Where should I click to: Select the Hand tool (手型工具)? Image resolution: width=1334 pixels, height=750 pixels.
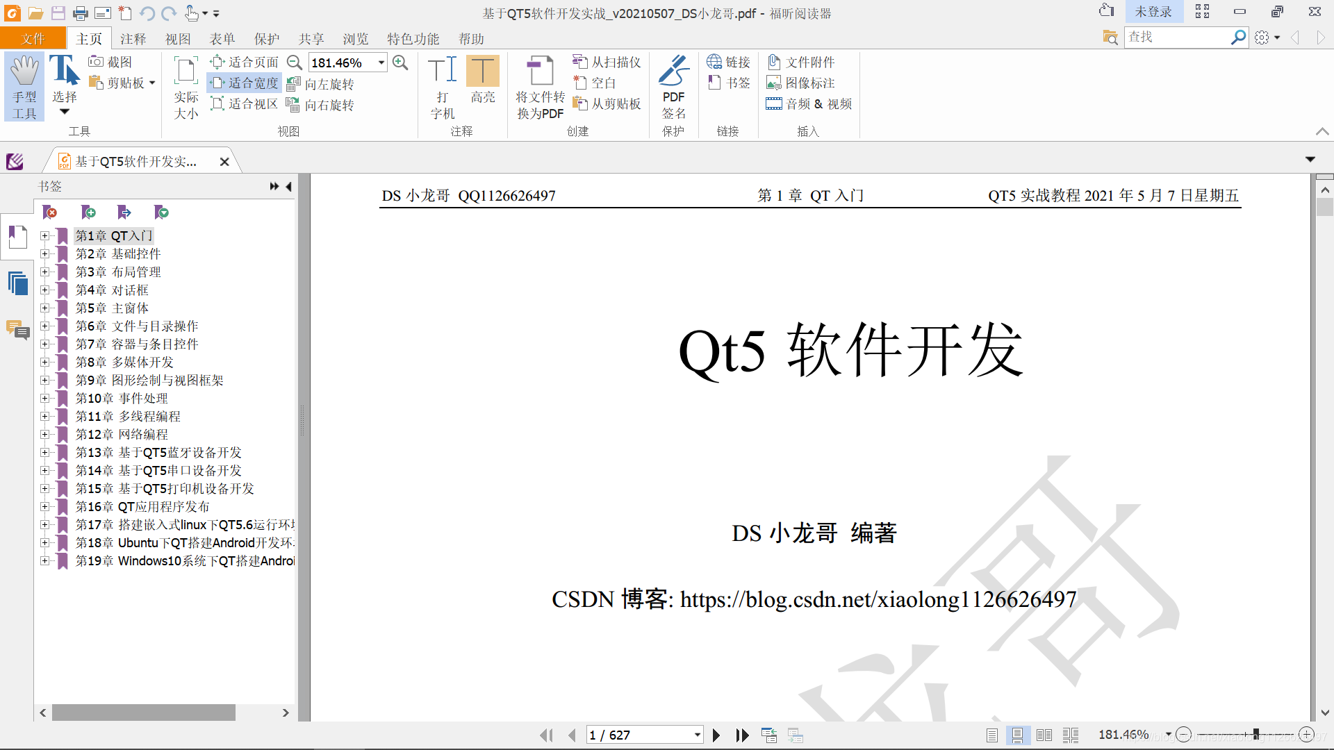[x=24, y=87]
